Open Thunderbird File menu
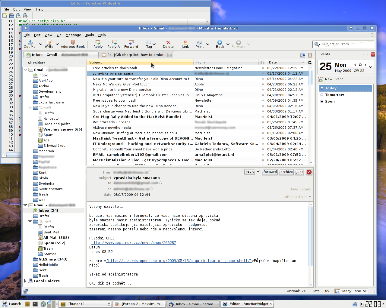386x308 pixels. tap(27, 35)
